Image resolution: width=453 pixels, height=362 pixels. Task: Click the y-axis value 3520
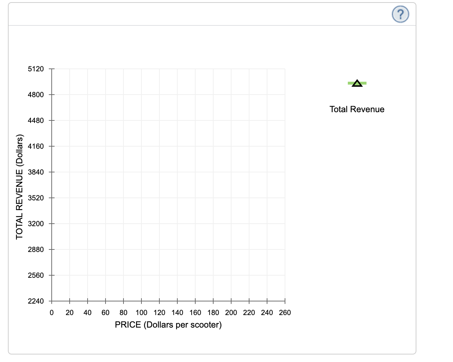[x=36, y=198]
